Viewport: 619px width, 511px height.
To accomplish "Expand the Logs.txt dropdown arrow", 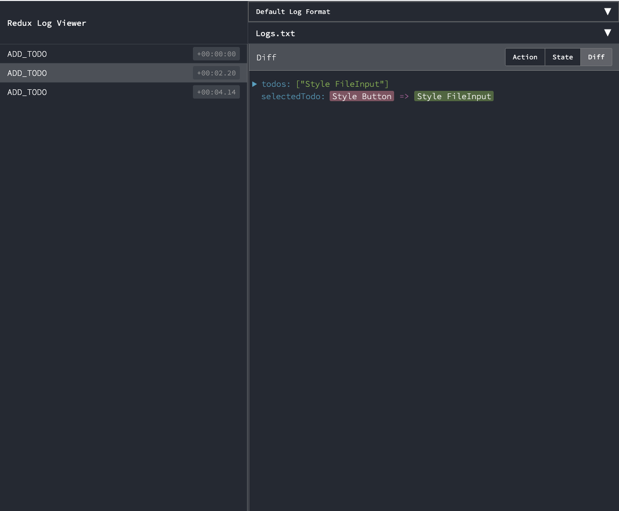I will (x=608, y=33).
